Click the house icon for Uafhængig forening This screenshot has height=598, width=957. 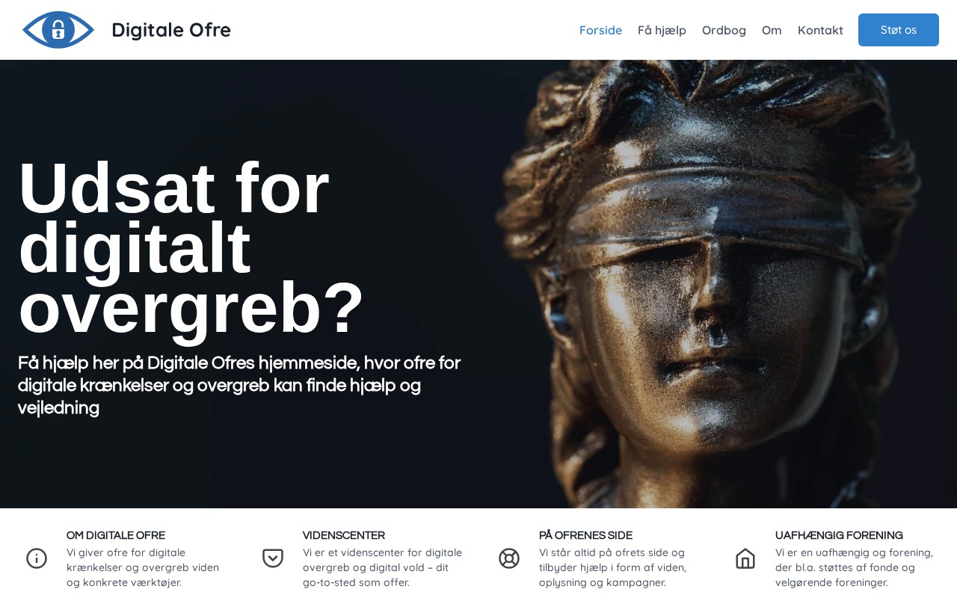[x=745, y=558]
